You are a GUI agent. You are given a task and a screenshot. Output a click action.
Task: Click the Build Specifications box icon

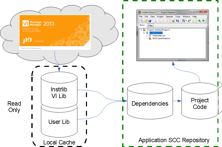pyautogui.click(x=150, y=38)
